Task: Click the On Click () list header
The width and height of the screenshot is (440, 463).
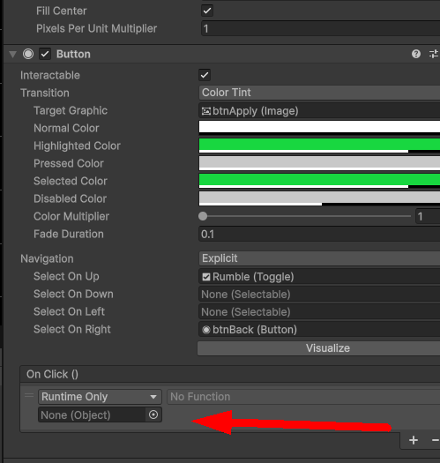Action: [230, 375]
